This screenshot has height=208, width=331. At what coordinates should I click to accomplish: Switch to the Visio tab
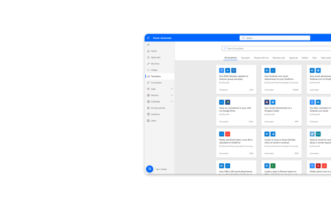click(314, 58)
